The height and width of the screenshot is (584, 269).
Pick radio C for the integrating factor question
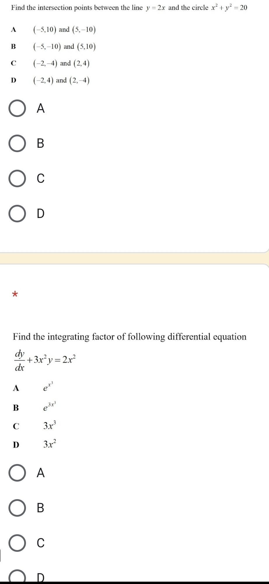[x=17, y=543]
